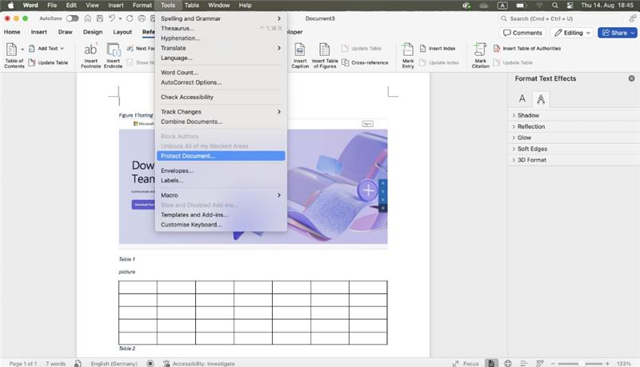Select the Text Fill & Outline tab icon
The height and width of the screenshot is (367, 640).
(522, 98)
